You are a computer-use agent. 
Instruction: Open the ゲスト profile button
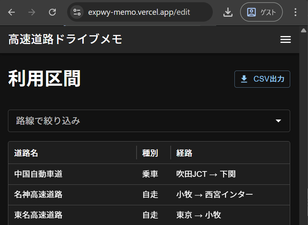(261, 12)
